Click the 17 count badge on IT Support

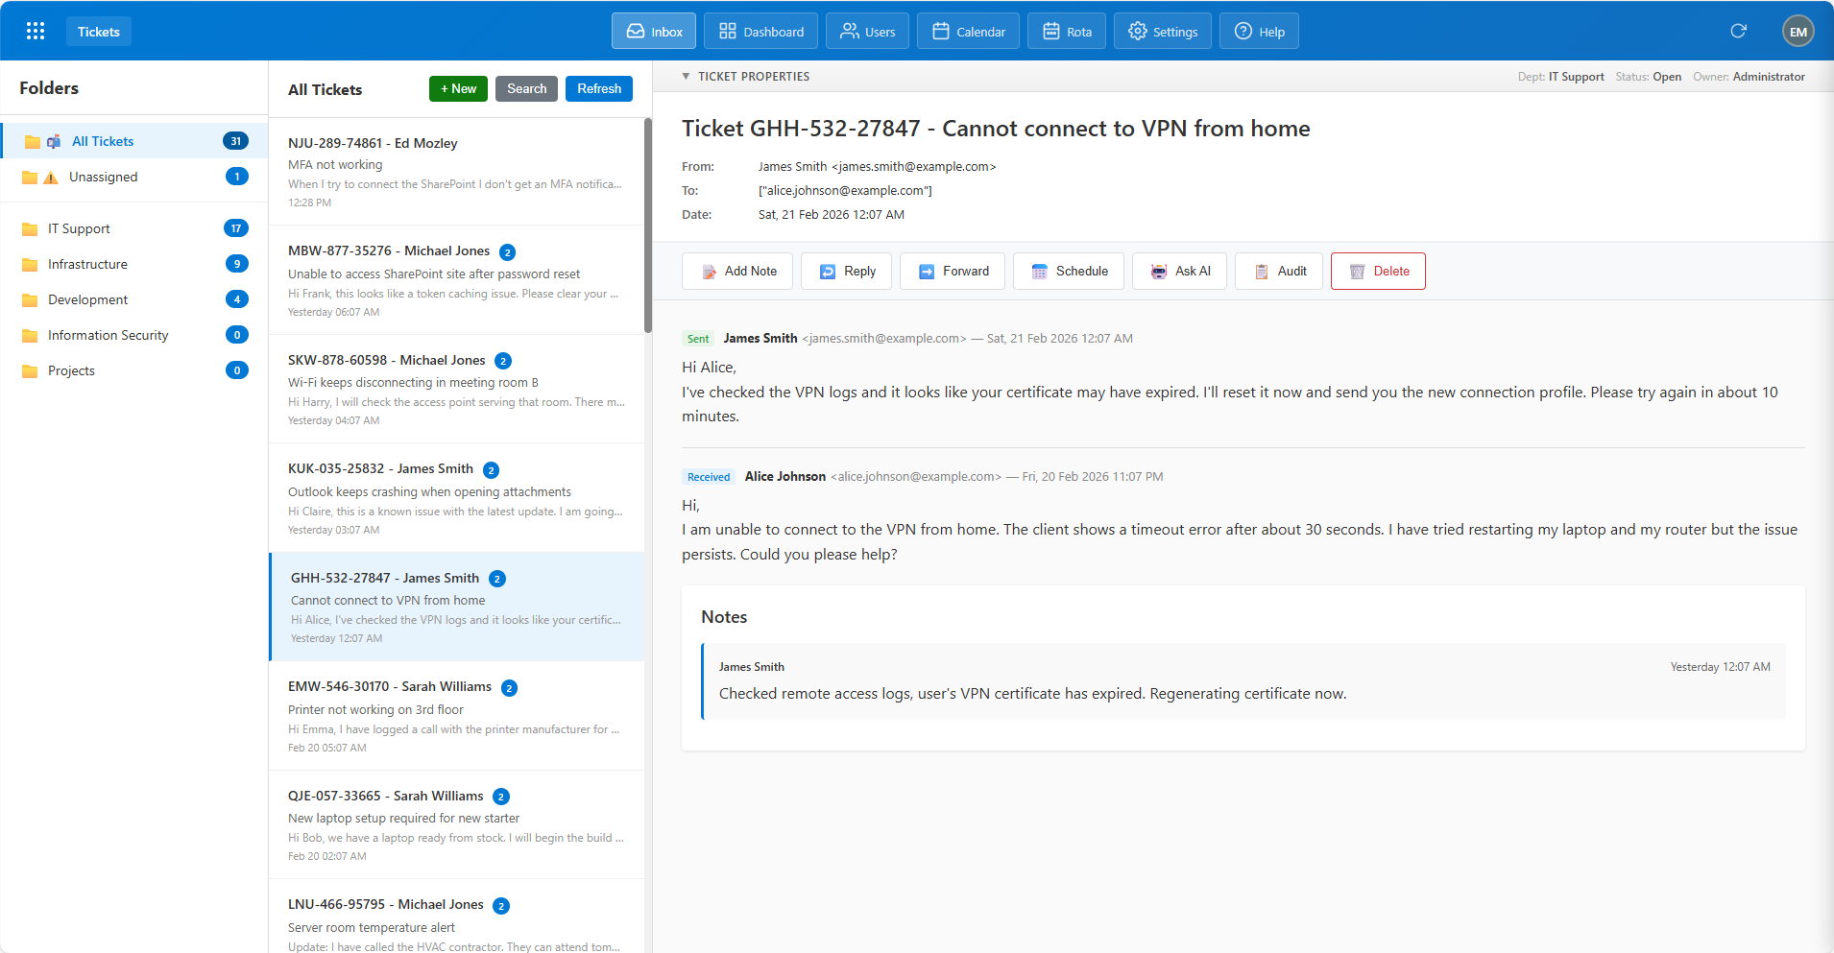tap(236, 228)
